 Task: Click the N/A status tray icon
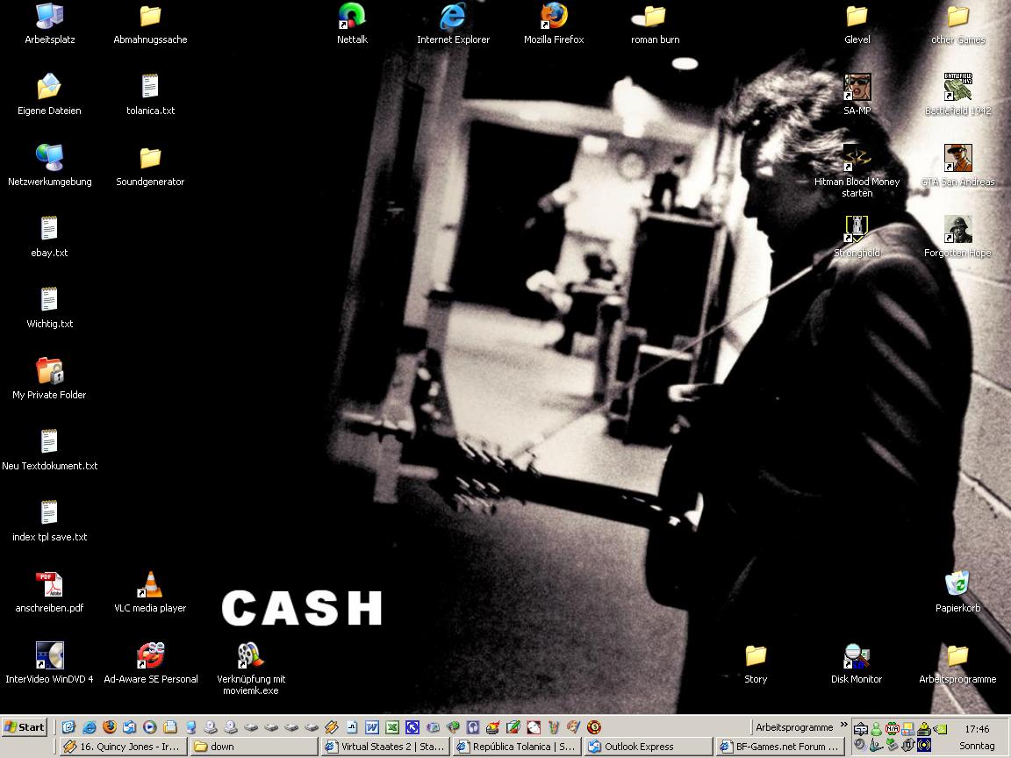[x=893, y=729]
